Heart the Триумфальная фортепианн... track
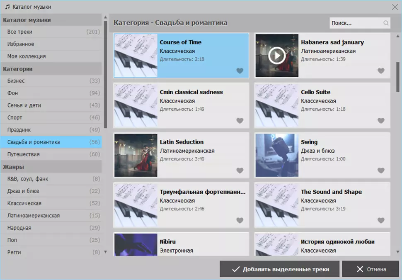Image resolution: width=402 pixels, height=280 pixels. [x=240, y=220]
